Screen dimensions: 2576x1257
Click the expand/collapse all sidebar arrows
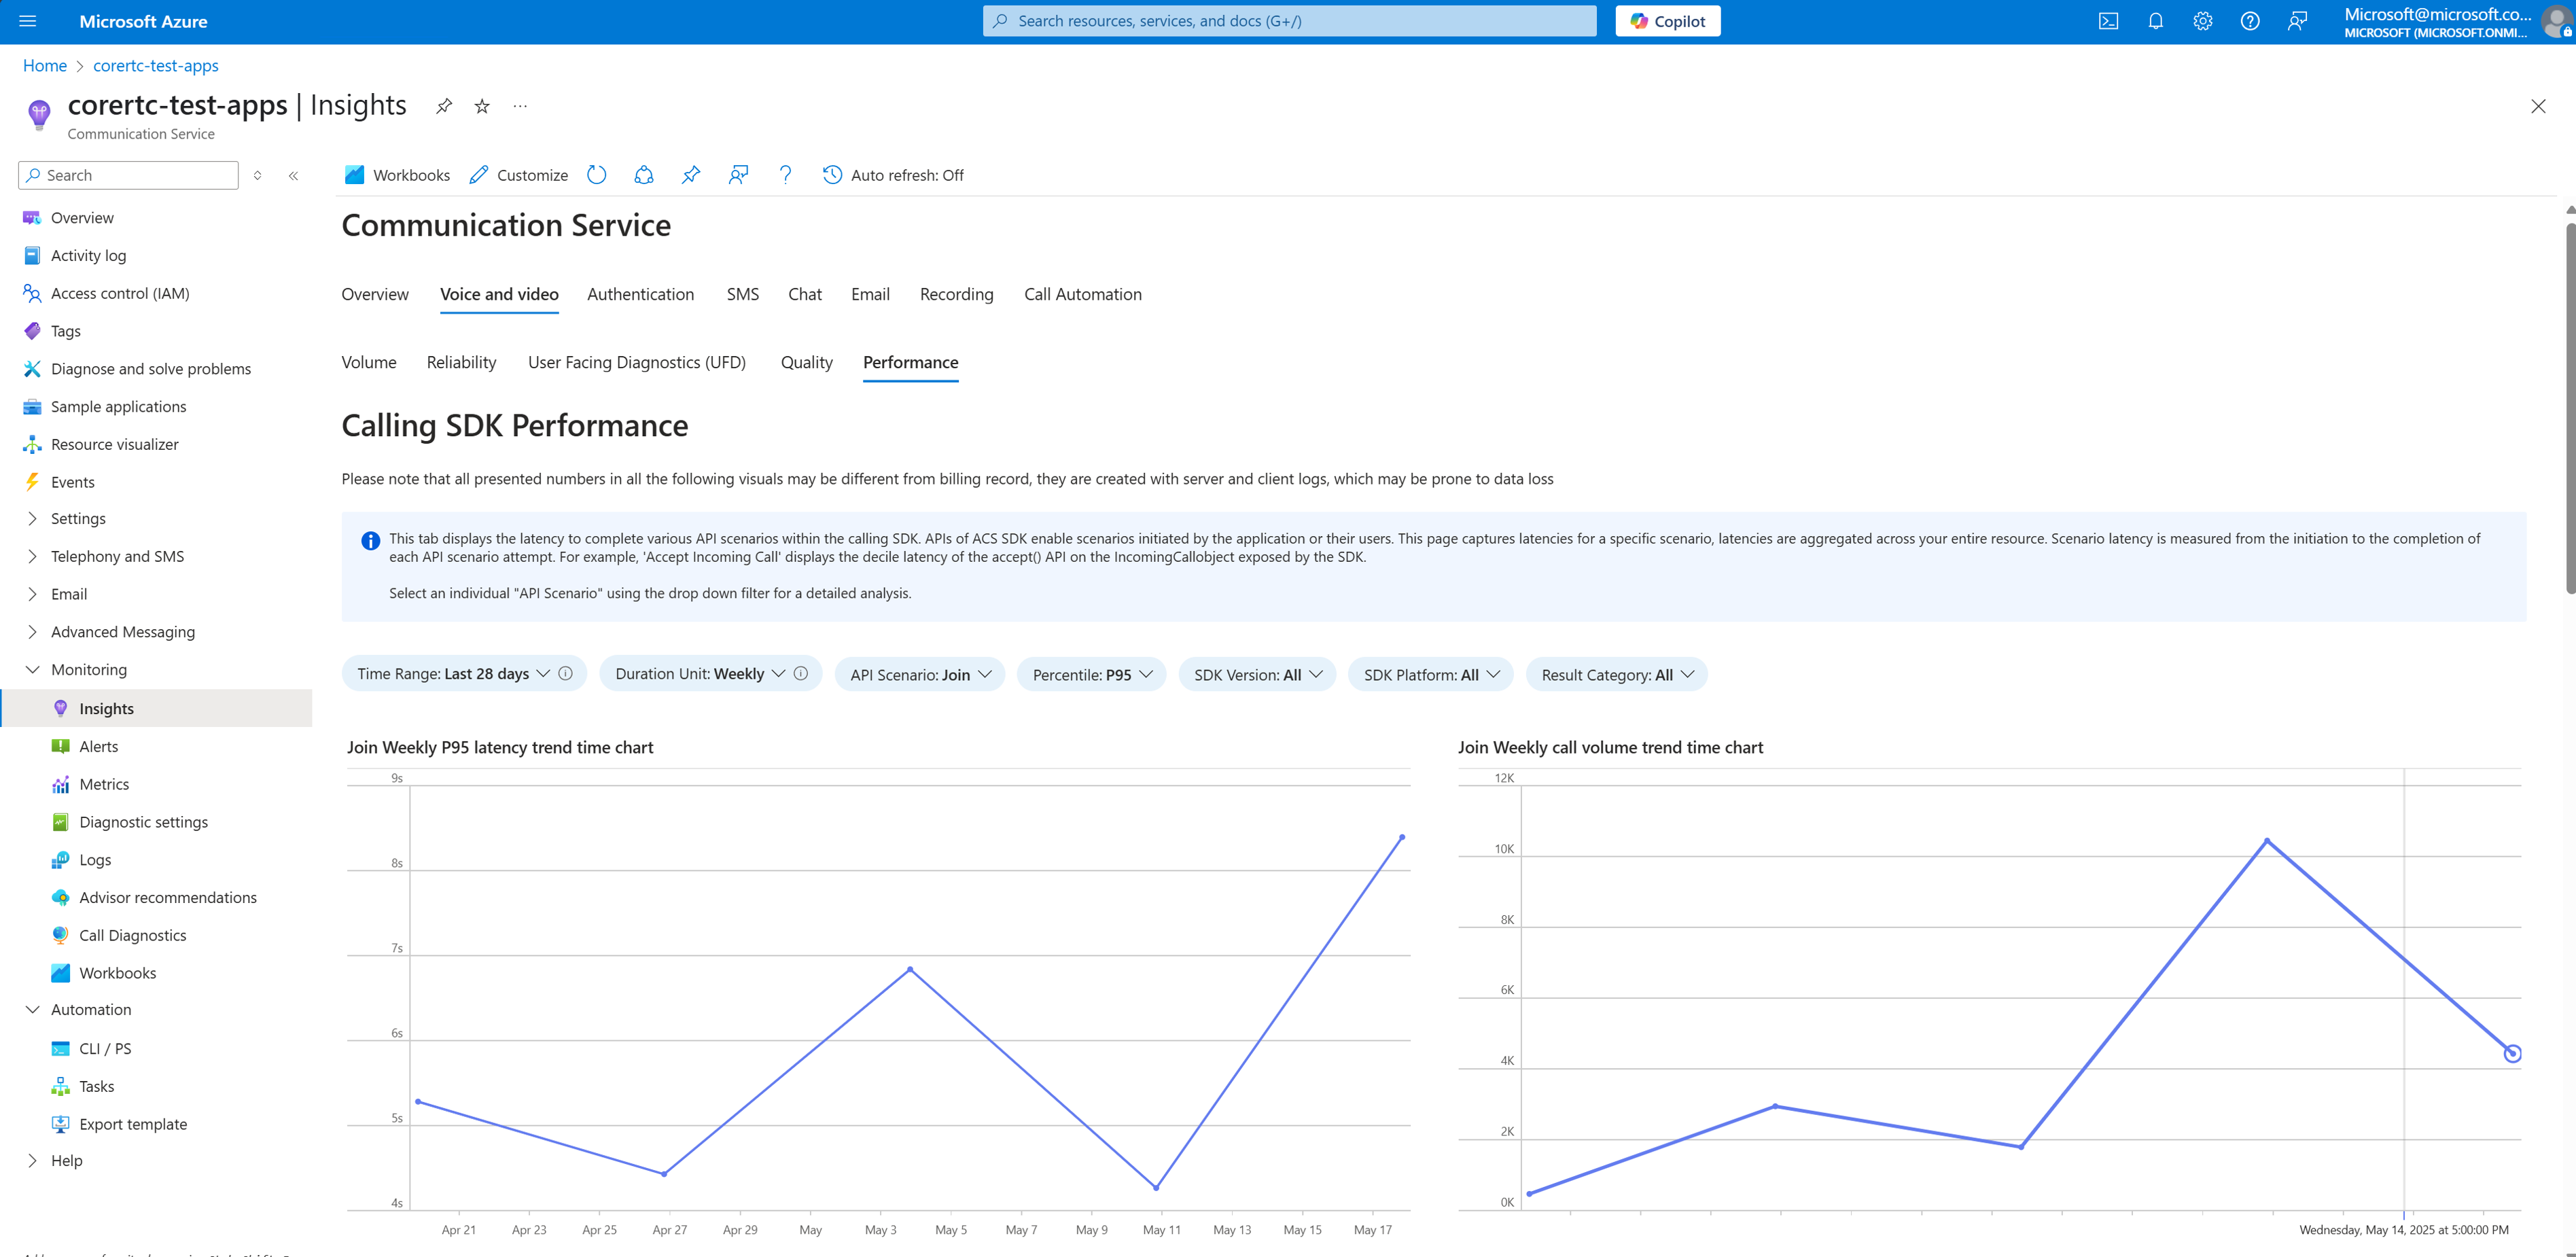pos(257,176)
